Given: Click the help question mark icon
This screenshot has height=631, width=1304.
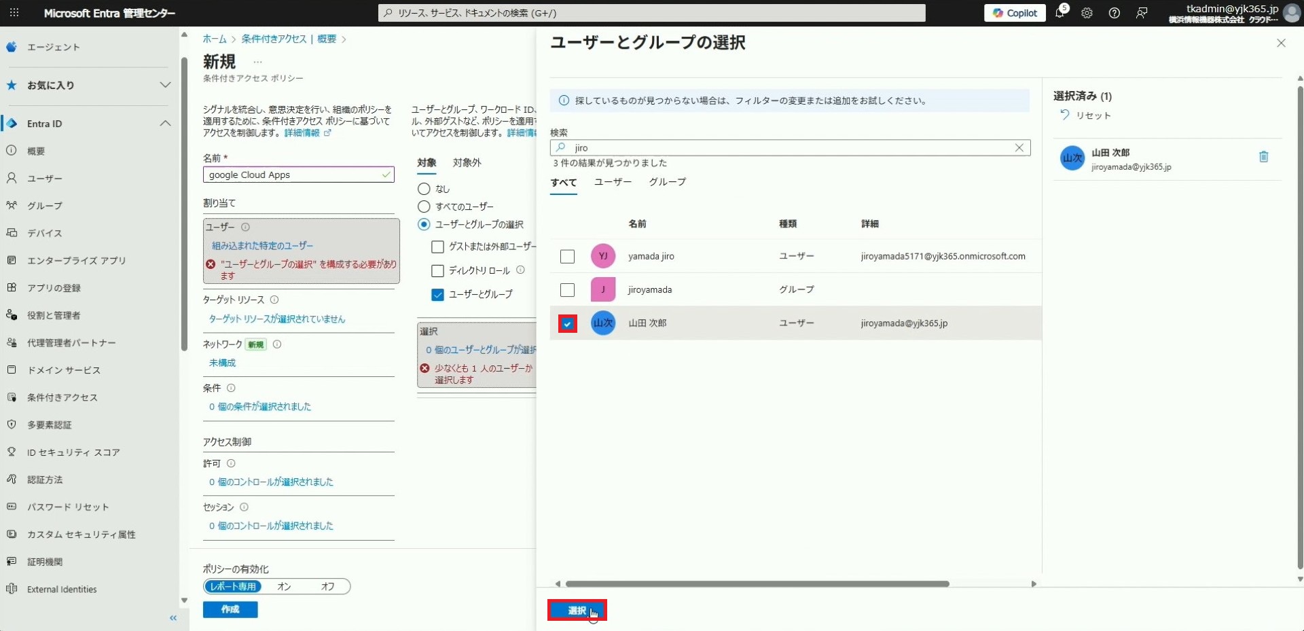Looking at the screenshot, I should point(1114,13).
